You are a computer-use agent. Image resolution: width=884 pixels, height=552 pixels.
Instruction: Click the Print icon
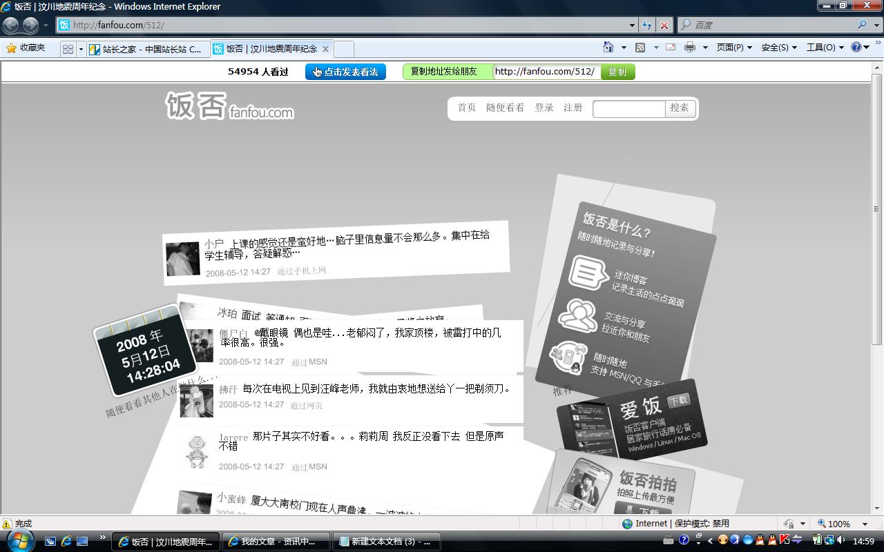click(690, 48)
